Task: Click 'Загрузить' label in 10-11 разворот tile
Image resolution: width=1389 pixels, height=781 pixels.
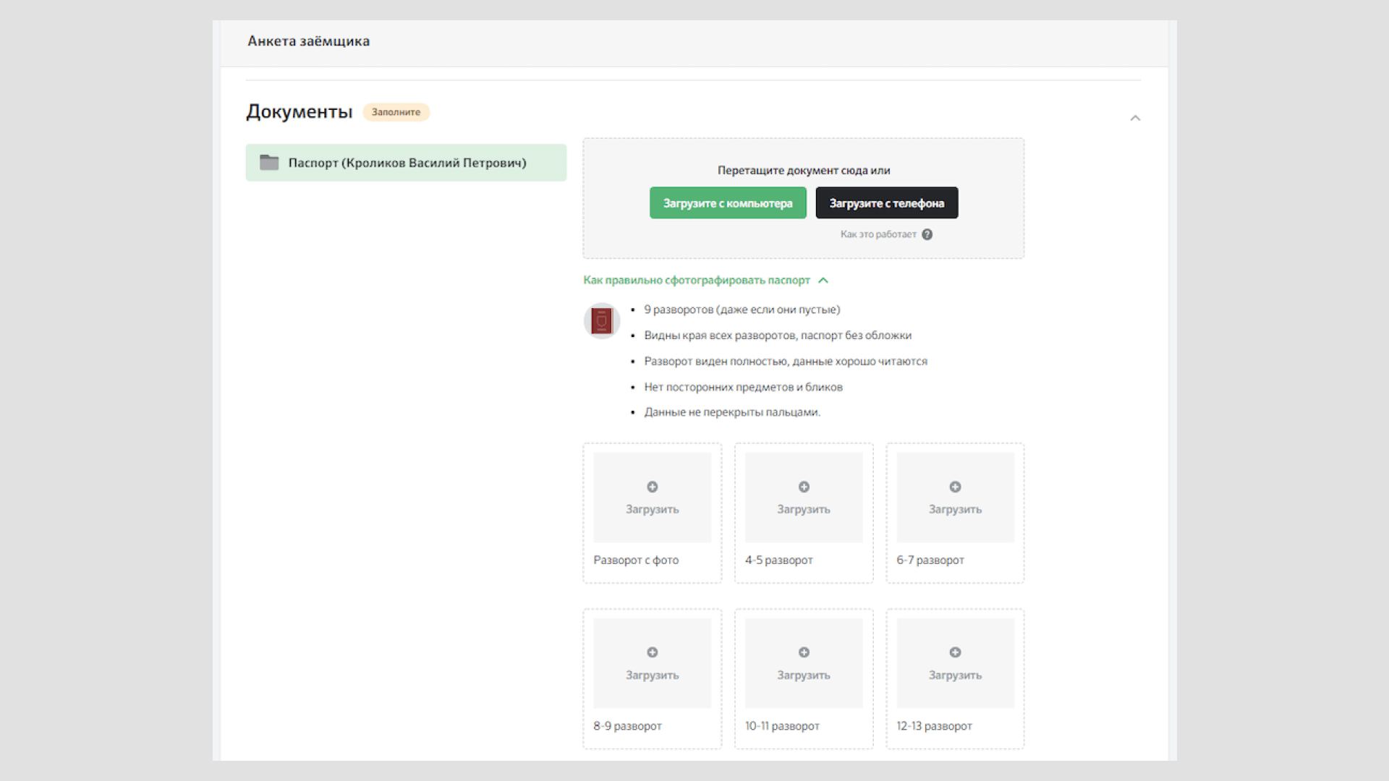Action: click(x=803, y=675)
